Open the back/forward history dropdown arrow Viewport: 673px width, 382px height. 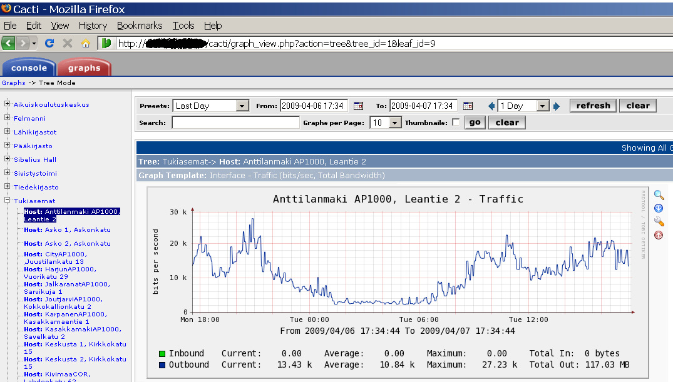pyautogui.click(x=34, y=43)
